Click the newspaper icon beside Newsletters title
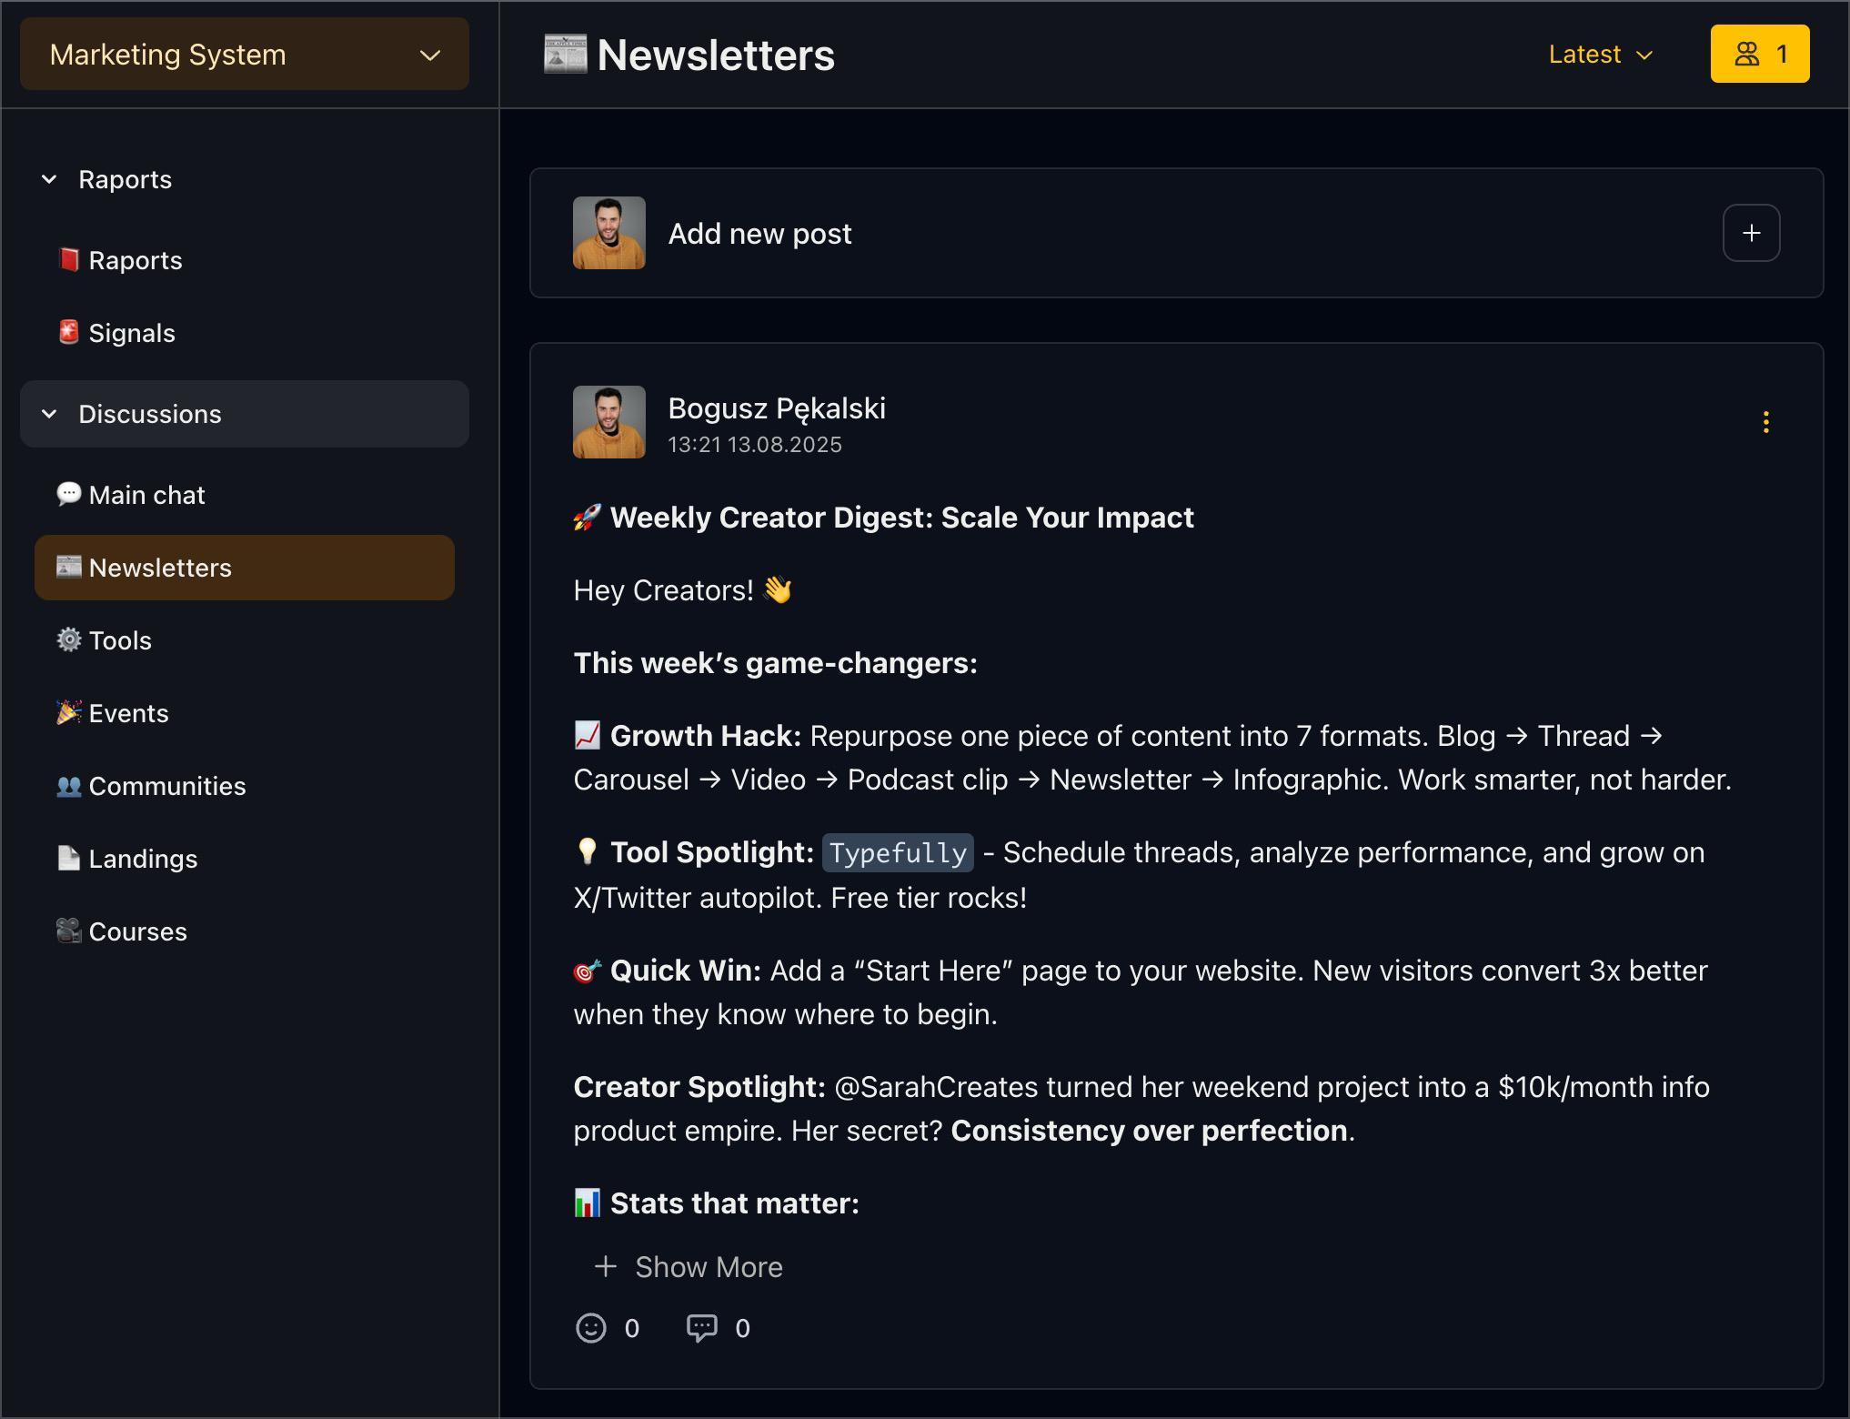 (565, 55)
